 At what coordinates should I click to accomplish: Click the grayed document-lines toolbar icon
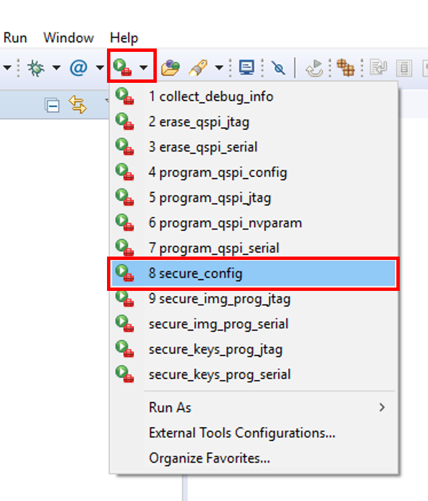click(x=404, y=68)
